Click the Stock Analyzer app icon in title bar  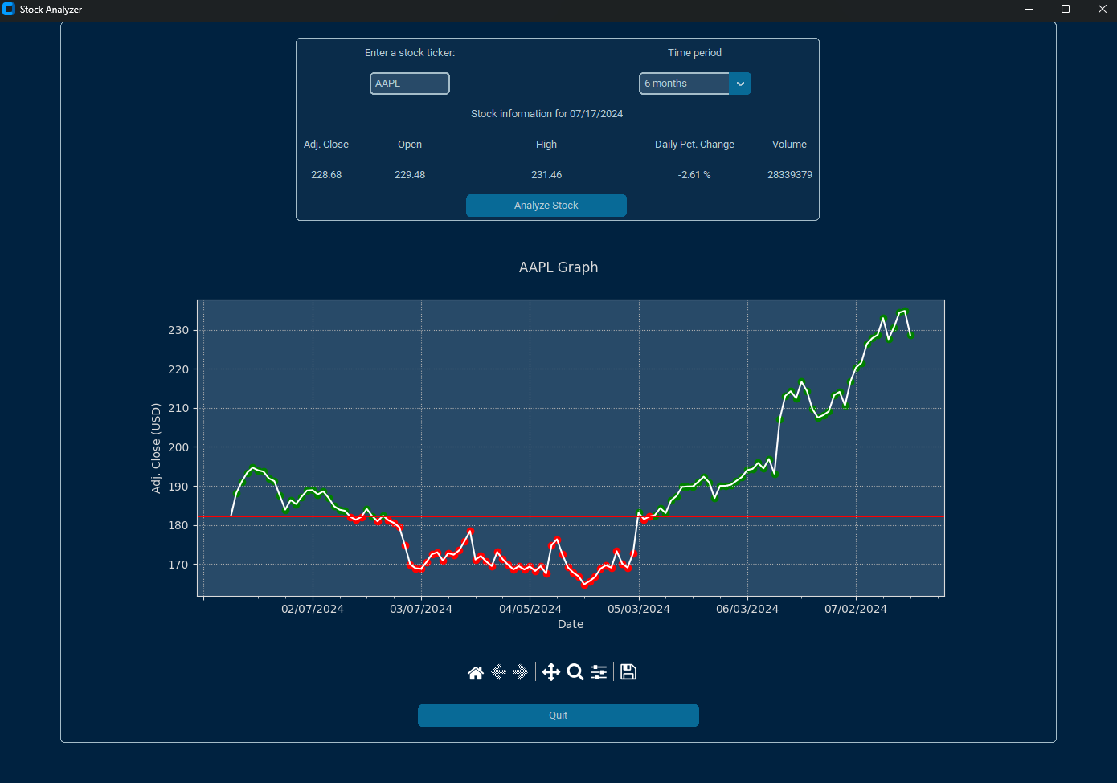coord(9,9)
